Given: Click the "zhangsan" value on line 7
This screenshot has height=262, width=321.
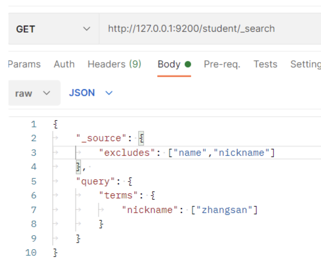Looking at the screenshot, I should pos(224,210).
